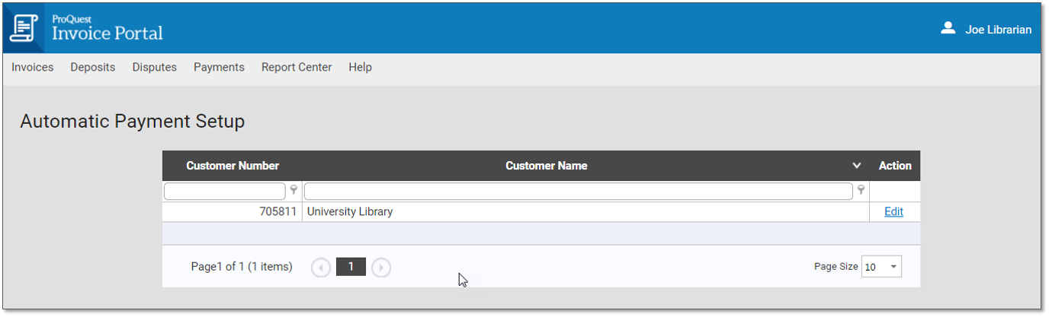
Task: Click the Customer Name filter icon
Action: point(861,191)
